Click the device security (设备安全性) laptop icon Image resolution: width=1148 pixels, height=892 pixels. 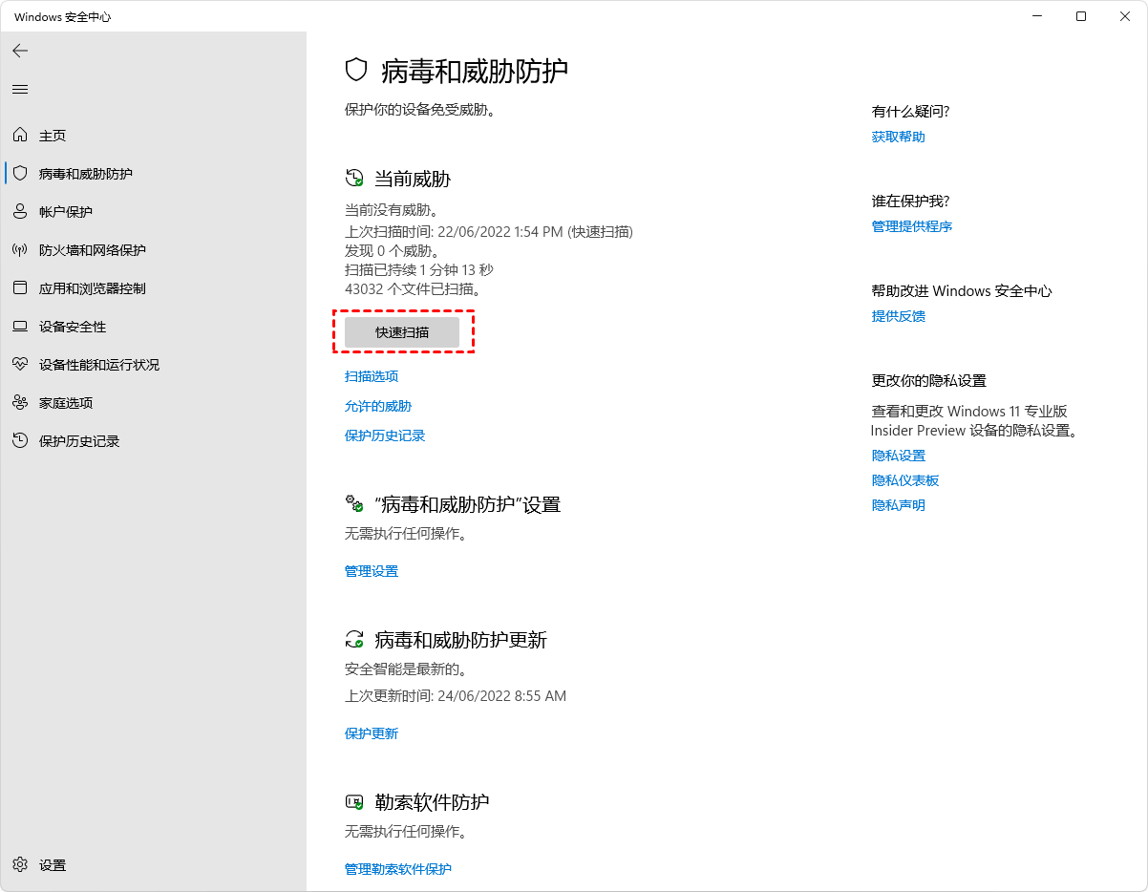tap(20, 327)
